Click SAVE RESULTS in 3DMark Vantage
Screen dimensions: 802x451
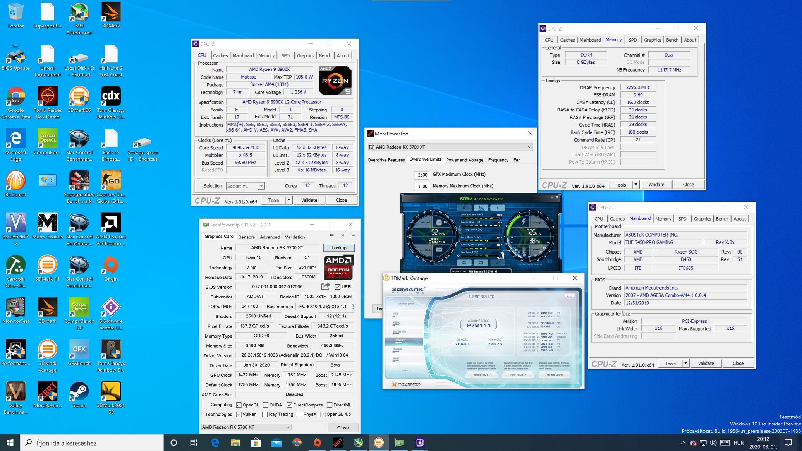(518, 375)
